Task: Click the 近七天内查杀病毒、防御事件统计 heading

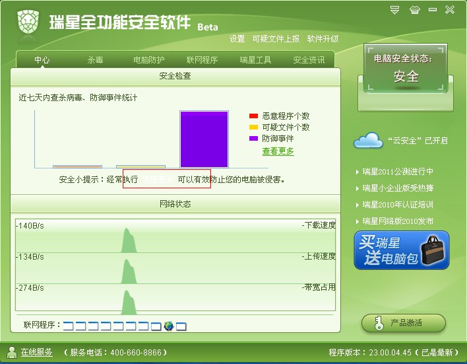Action: 78,98
